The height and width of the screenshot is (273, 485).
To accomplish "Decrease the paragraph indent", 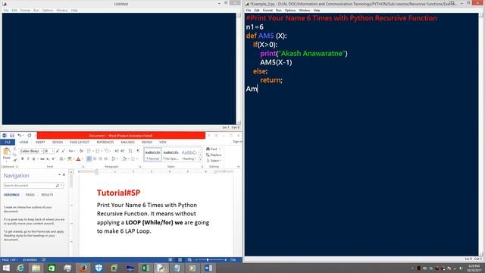I will tap(117, 151).
